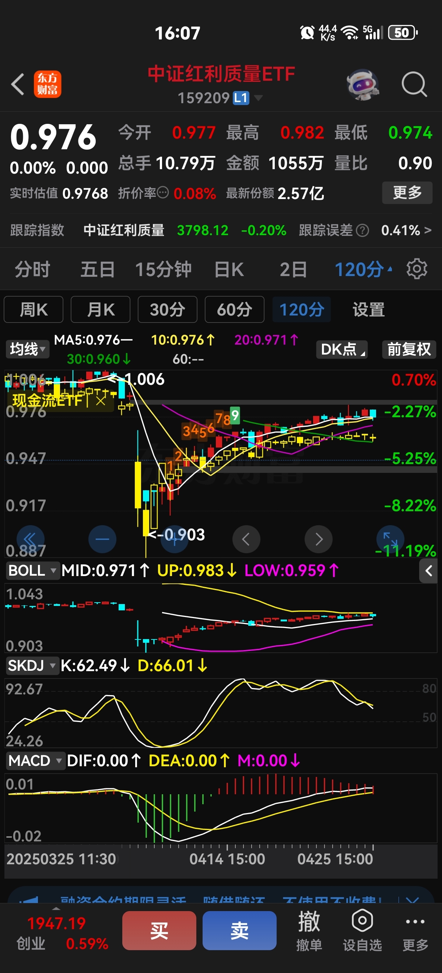Select the 周K period option

pyautogui.click(x=34, y=309)
